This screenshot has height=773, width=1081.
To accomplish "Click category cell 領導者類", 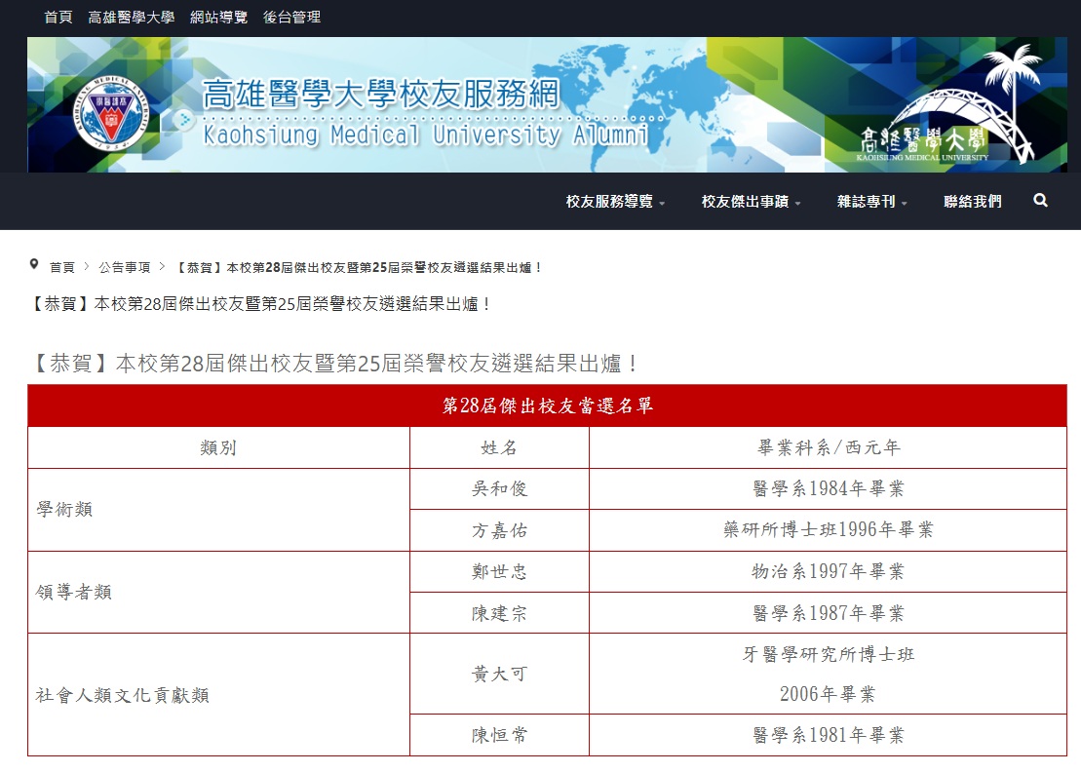I will (218, 592).
